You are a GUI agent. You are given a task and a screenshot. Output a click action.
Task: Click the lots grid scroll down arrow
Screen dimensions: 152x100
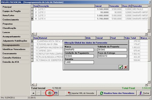click(149, 31)
